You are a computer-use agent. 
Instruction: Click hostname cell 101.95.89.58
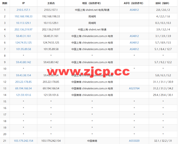(x=51, y=49)
